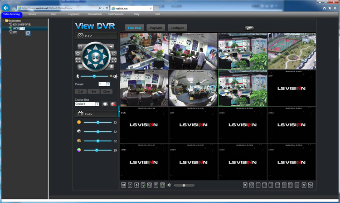Open the Video browsing menu
This screenshot has width=340, height=203.
11,14
